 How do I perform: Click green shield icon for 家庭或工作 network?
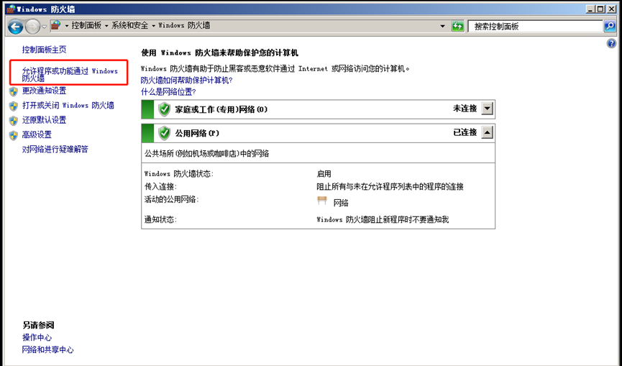(x=165, y=109)
